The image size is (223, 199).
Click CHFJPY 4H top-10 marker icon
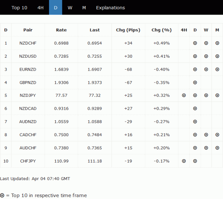coord(184,161)
